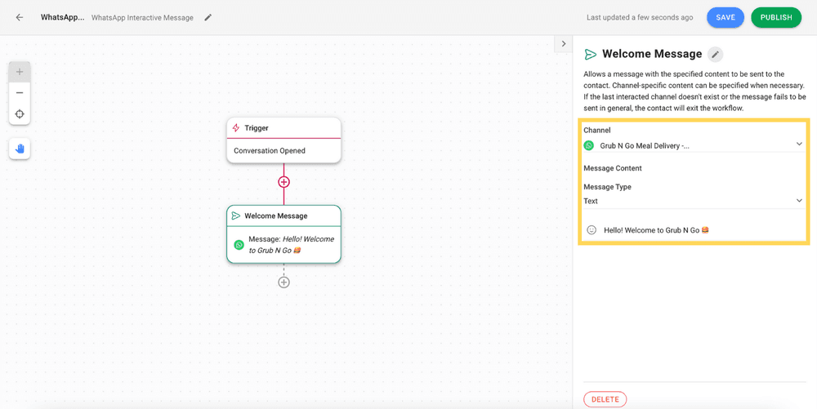Screen dimensions: 817x409
Task: Delete the Welcome Message step
Action: (x=605, y=399)
